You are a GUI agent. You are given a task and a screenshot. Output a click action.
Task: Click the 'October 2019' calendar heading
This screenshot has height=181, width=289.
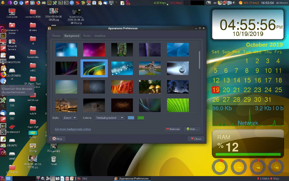(x=264, y=45)
